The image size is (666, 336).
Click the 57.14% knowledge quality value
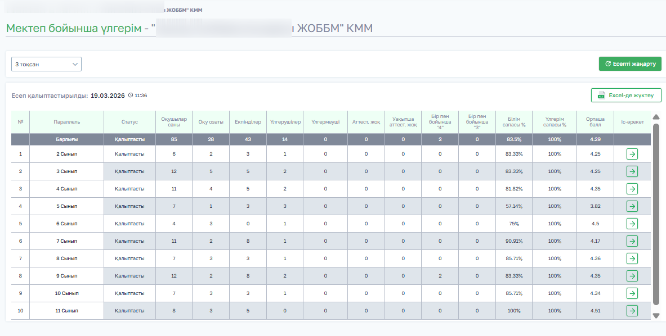[514, 206]
